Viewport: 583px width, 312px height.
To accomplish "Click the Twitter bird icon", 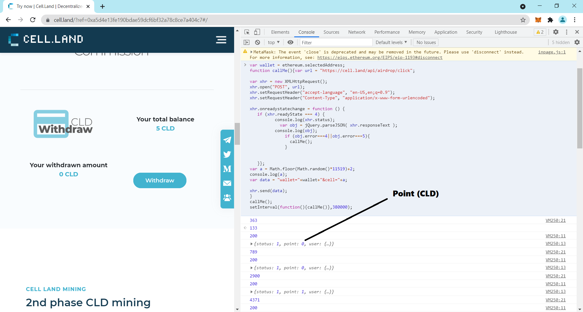I will (227, 154).
